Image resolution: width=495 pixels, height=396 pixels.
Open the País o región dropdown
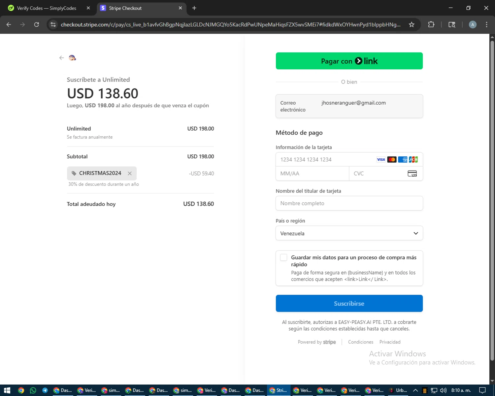(349, 233)
